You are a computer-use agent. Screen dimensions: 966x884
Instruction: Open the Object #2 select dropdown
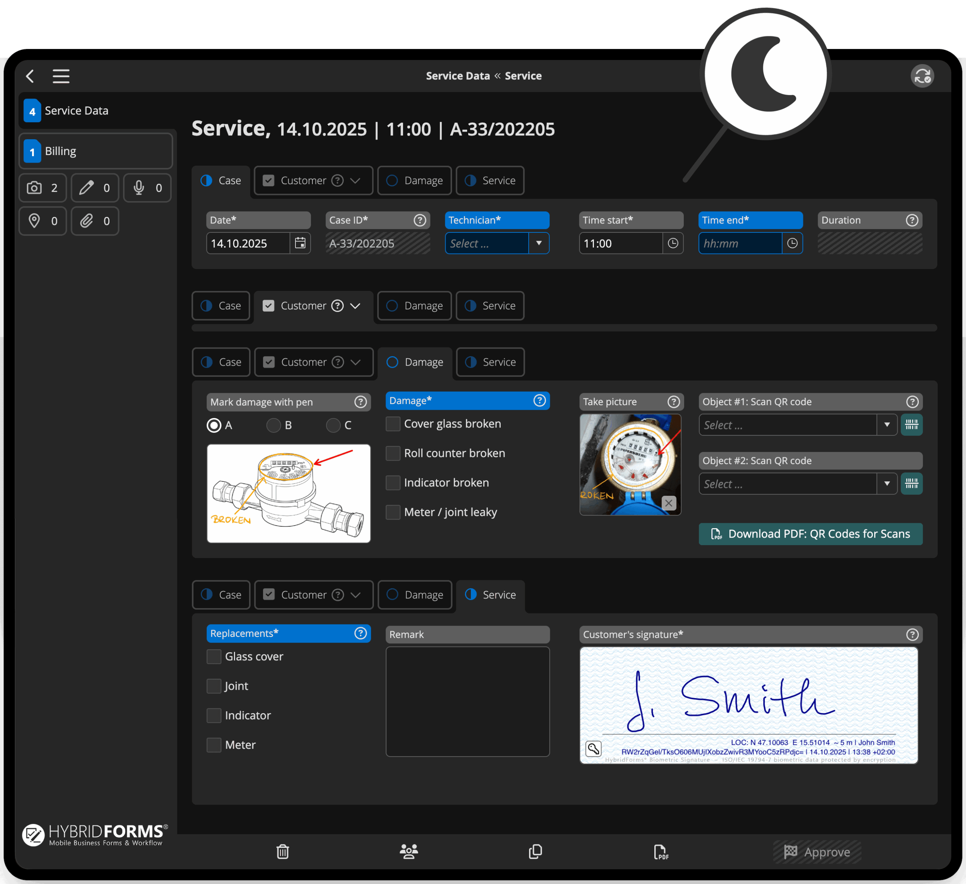886,483
